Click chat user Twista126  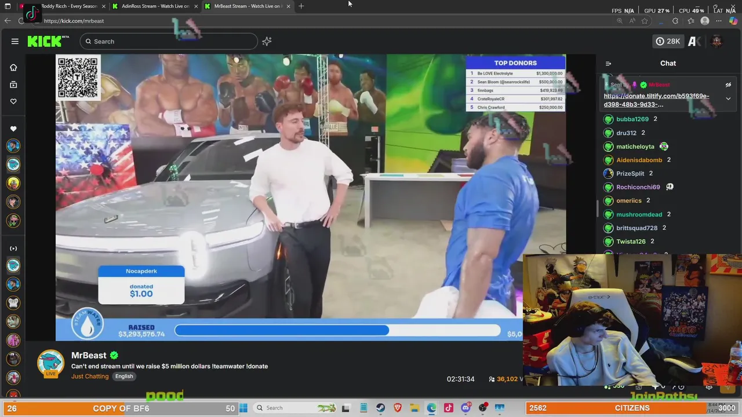tap(631, 242)
